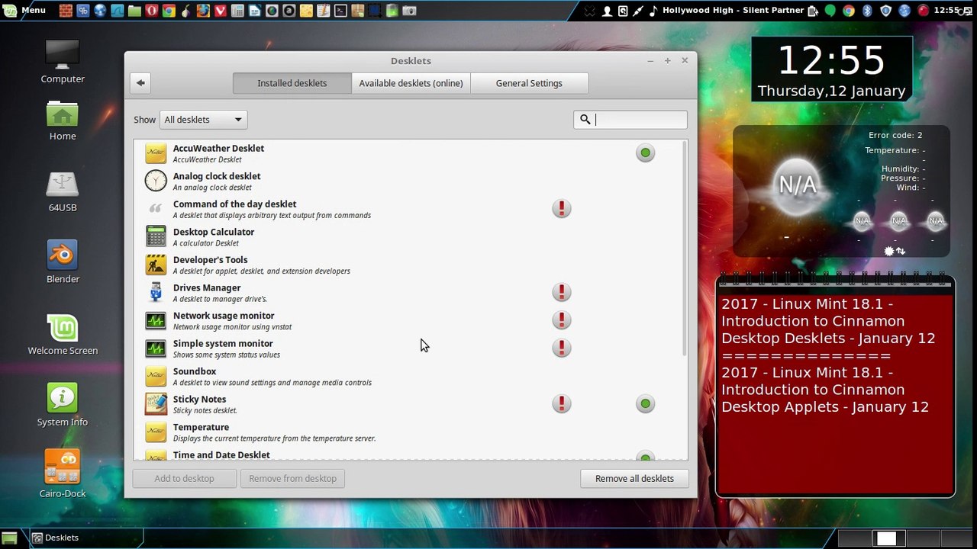This screenshot has height=549, width=977.
Task: Launch Firefox from the panel
Action: [x=203, y=11]
